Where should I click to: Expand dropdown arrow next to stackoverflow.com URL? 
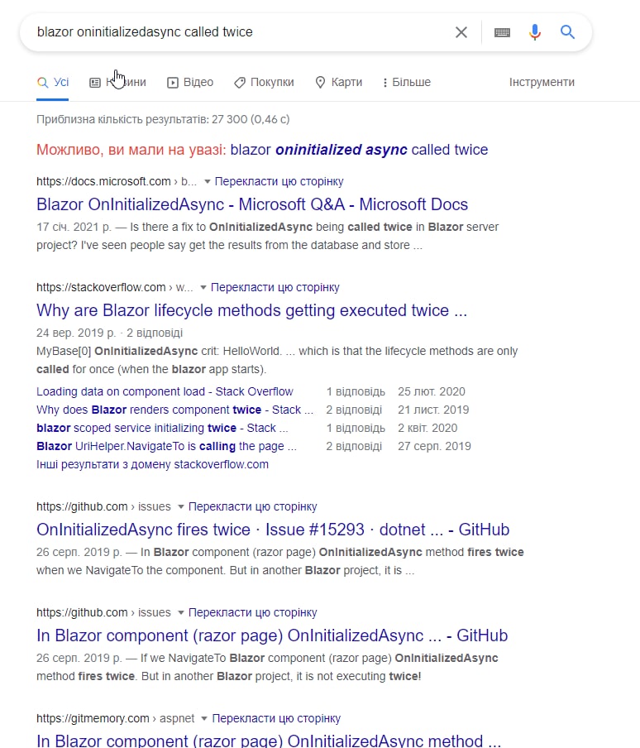(203, 288)
